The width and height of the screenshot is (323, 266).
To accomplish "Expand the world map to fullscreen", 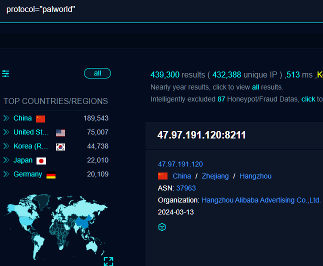I will pyautogui.click(x=108, y=261).
